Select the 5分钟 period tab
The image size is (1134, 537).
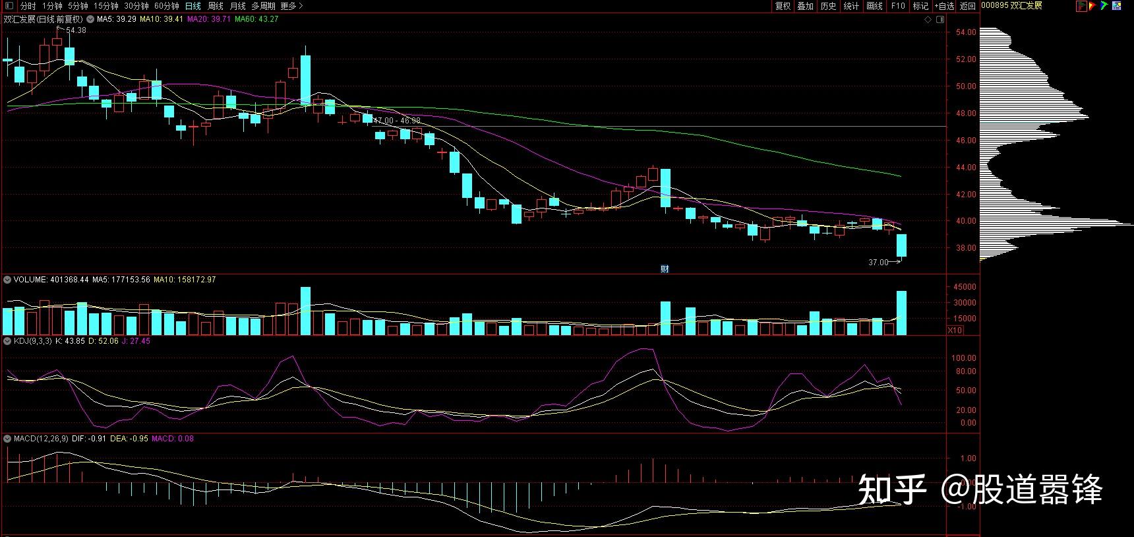pyautogui.click(x=78, y=6)
